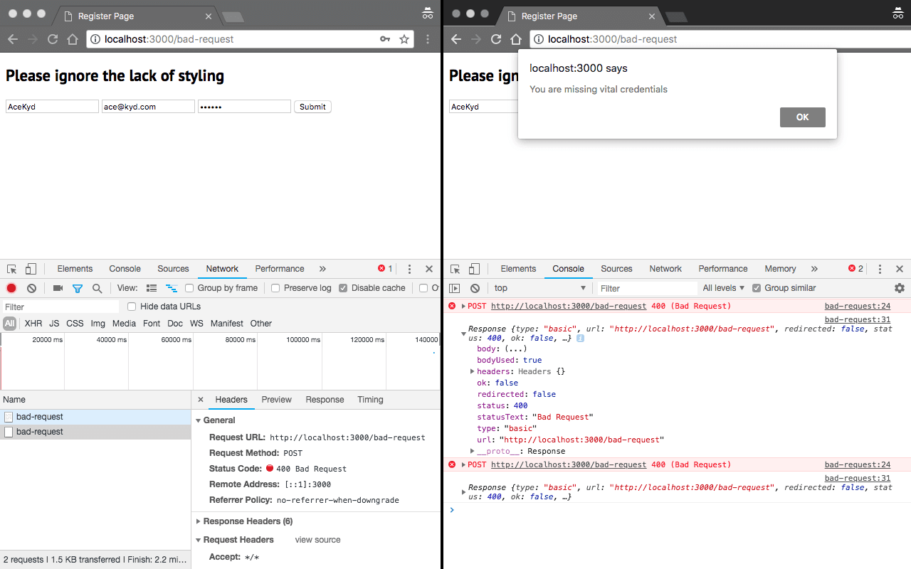Enable the capture screenshots camera icon
911x569 pixels.
58,288
